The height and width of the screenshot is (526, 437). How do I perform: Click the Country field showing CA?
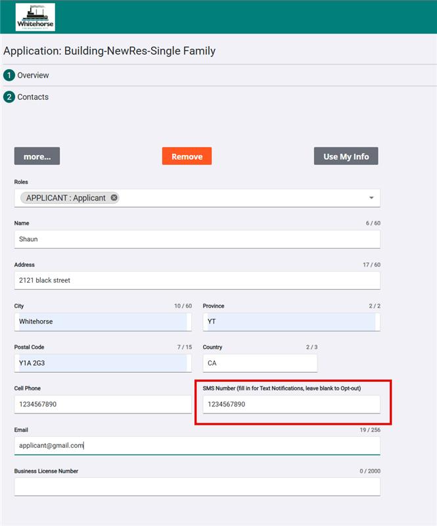coord(260,364)
